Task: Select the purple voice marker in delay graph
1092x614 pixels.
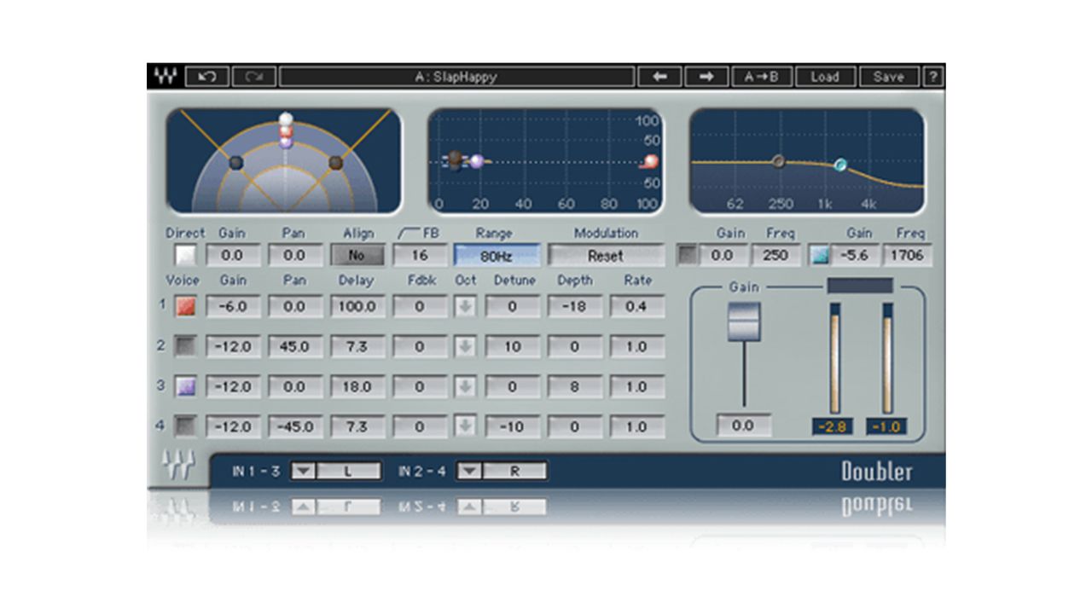Action: pyautogui.click(x=477, y=160)
